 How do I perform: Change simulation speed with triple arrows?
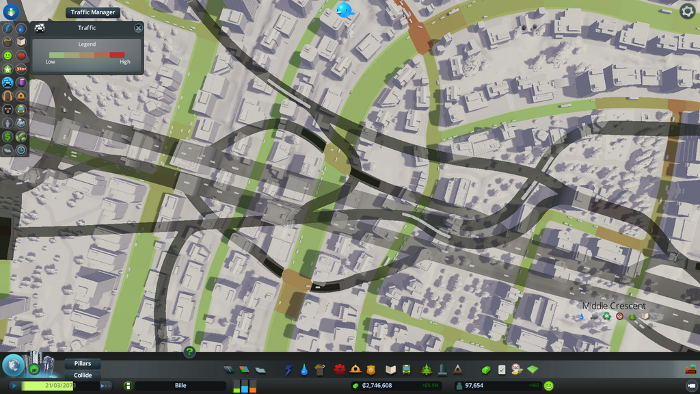(x=106, y=386)
